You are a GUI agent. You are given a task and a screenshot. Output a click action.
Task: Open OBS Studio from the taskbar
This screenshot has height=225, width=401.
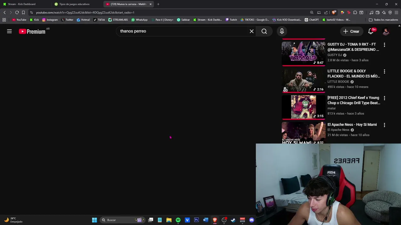pos(224,220)
